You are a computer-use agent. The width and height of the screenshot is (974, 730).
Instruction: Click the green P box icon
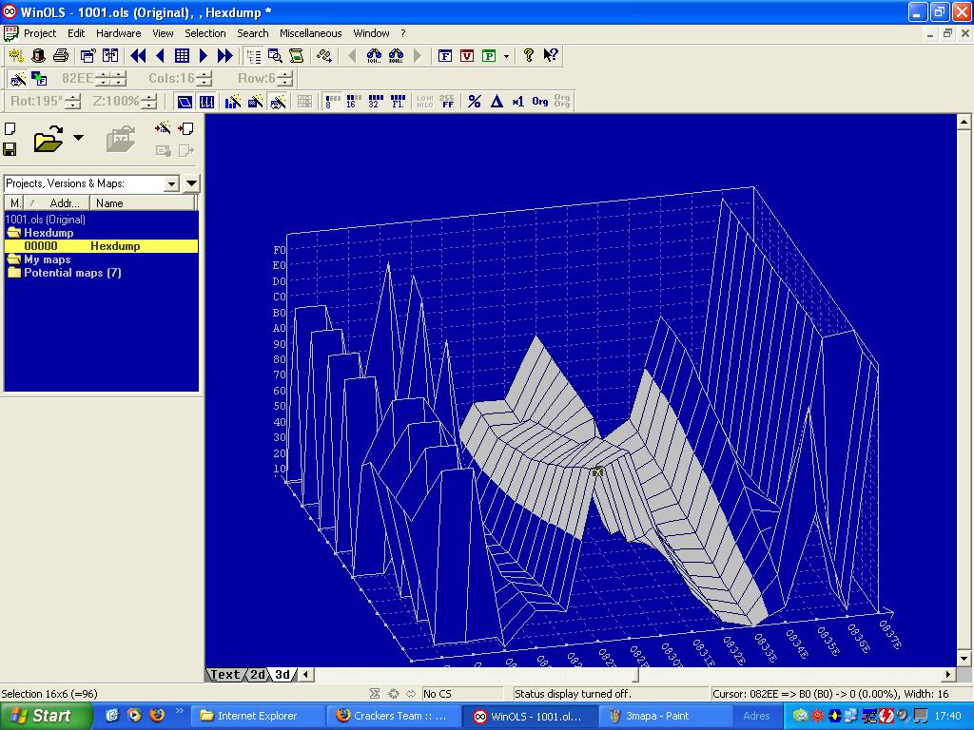(x=490, y=56)
